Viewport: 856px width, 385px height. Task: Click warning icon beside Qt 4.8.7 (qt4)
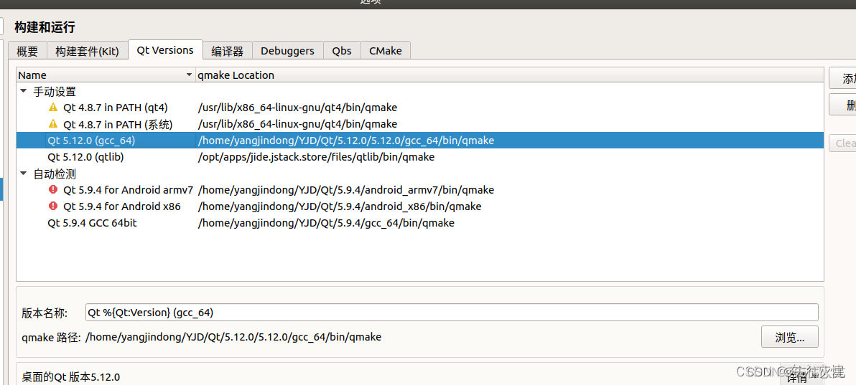(x=53, y=108)
